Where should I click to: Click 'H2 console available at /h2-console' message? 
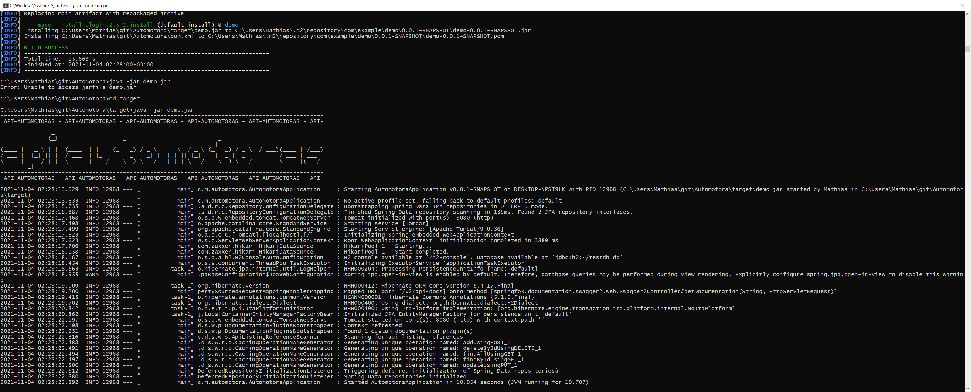coord(483,257)
